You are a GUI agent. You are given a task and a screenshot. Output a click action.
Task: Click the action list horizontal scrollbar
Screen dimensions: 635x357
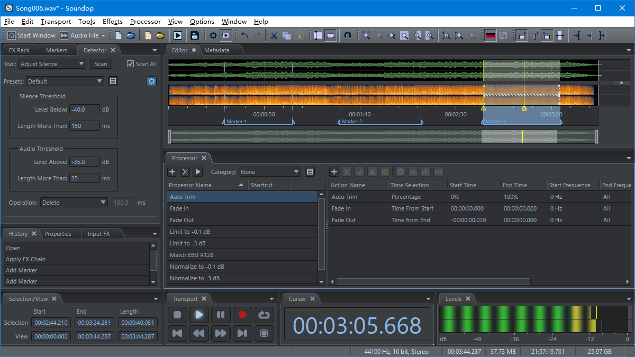click(433, 282)
